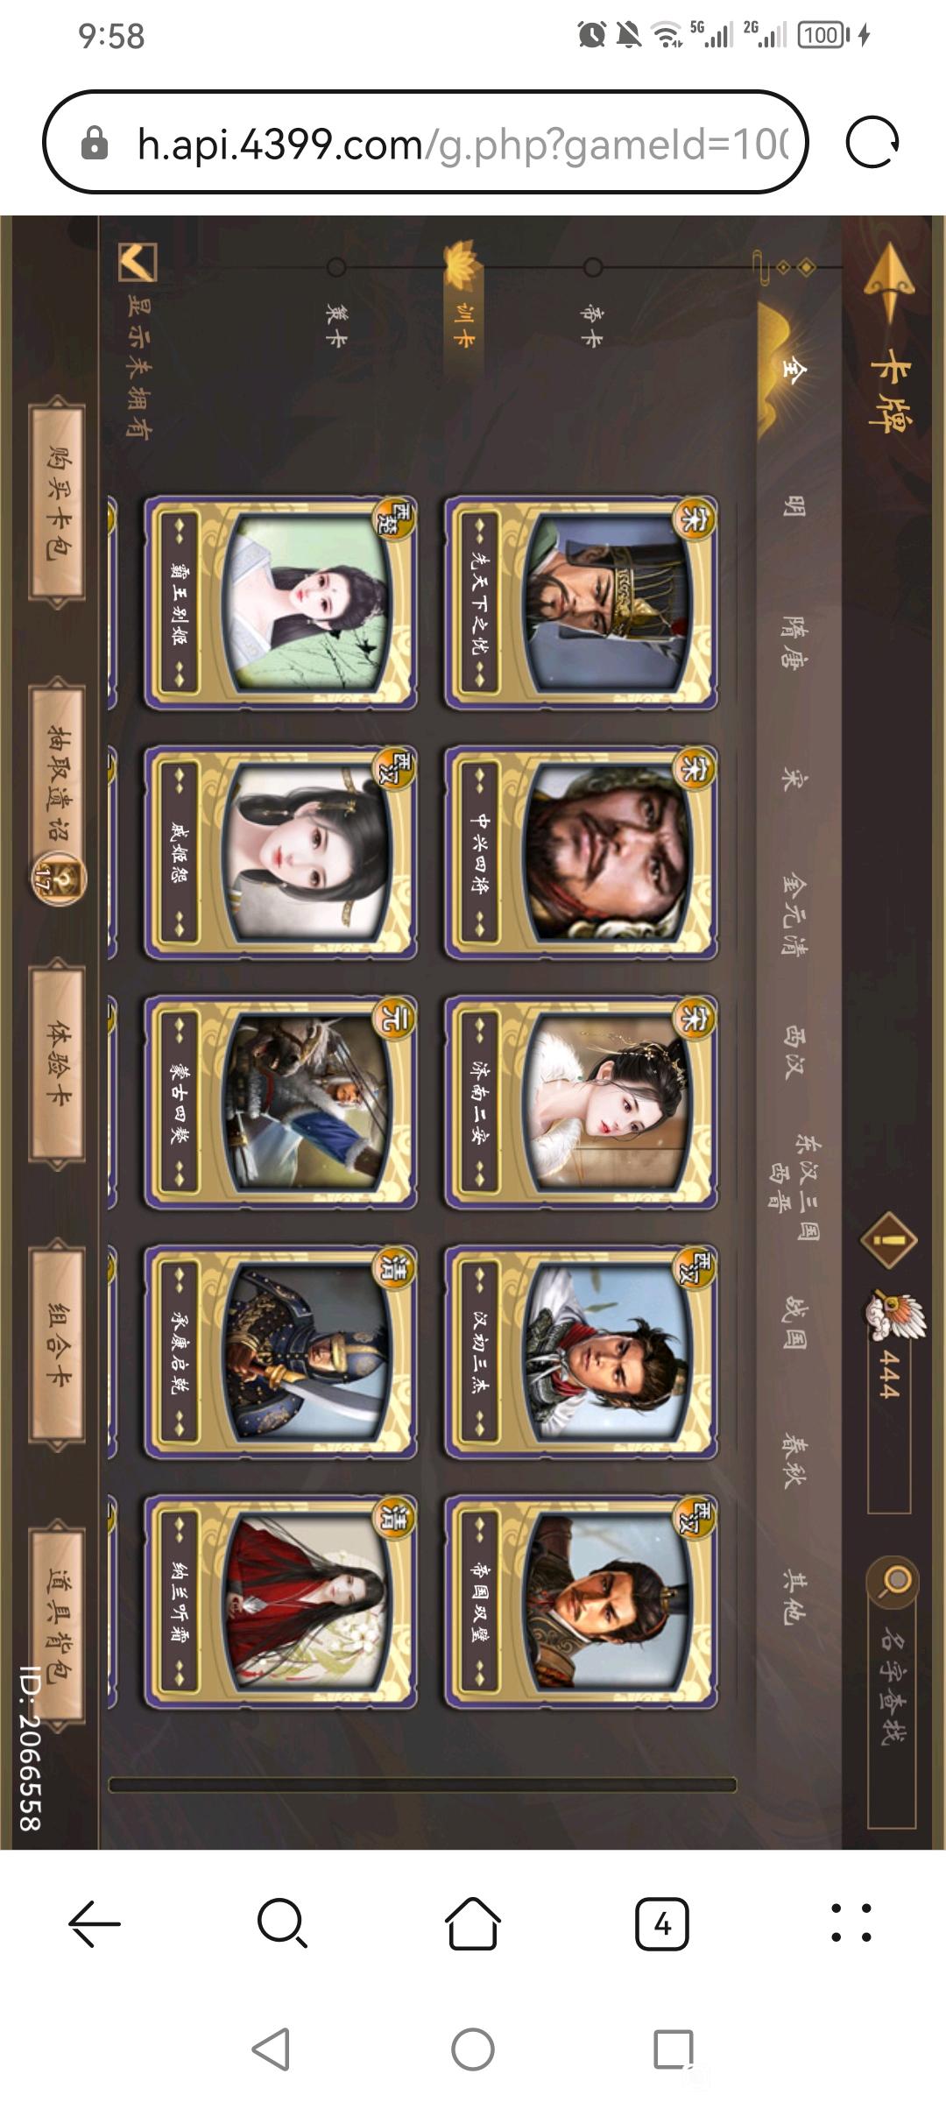Select the 策卡 card type option
The width and height of the screenshot is (946, 2102).
(x=336, y=326)
